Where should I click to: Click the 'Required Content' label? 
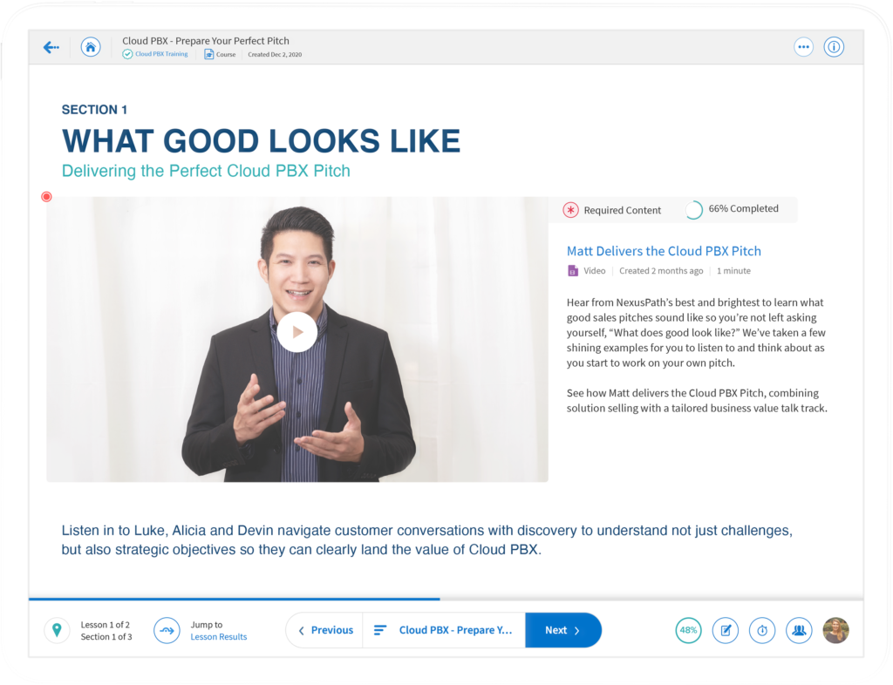click(x=623, y=210)
